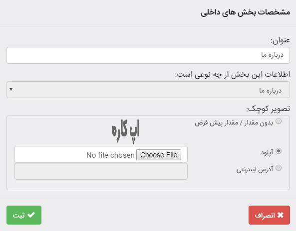Click the X icon on the انصراف button

tap(281, 215)
